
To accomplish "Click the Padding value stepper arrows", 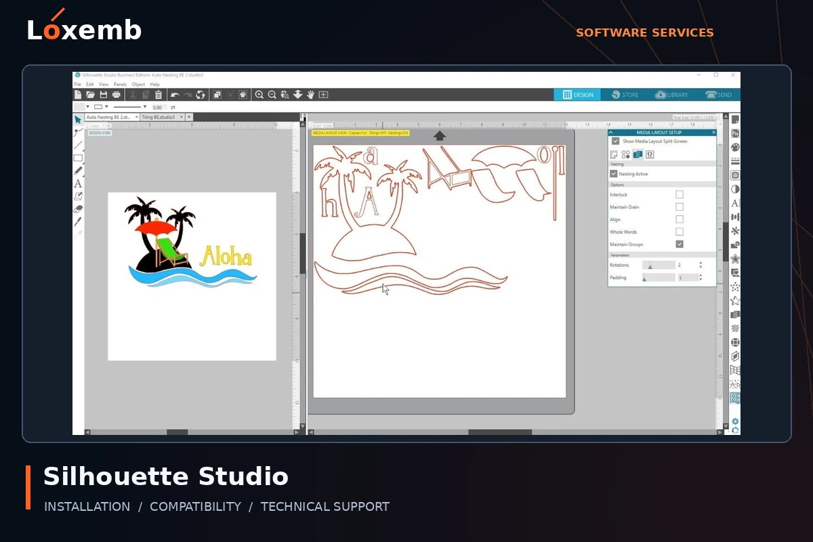I will coord(701,278).
